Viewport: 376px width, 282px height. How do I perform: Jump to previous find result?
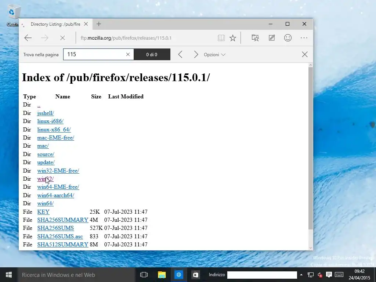pos(180,54)
